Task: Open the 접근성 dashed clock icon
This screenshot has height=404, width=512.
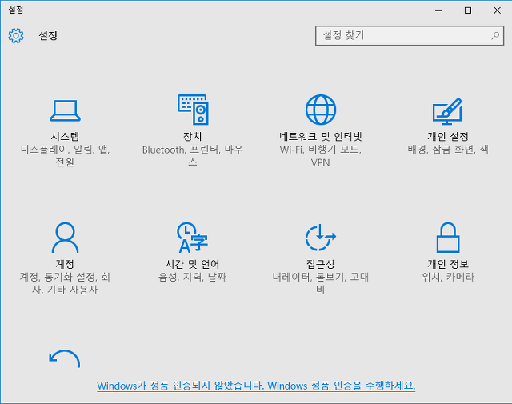Action: [321, 238]
